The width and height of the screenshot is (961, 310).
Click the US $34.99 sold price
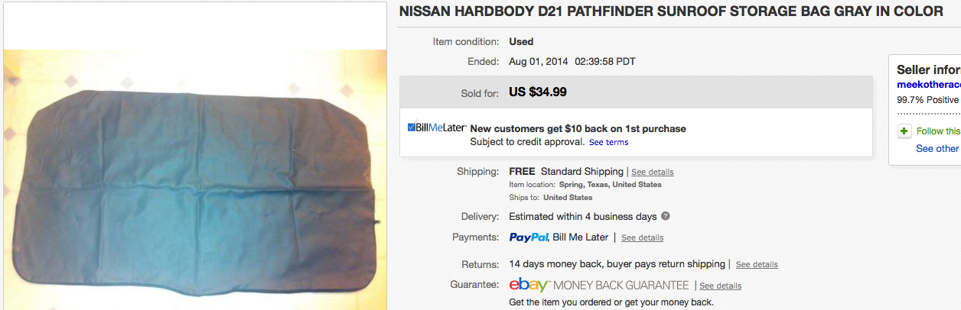click(537, 92)
